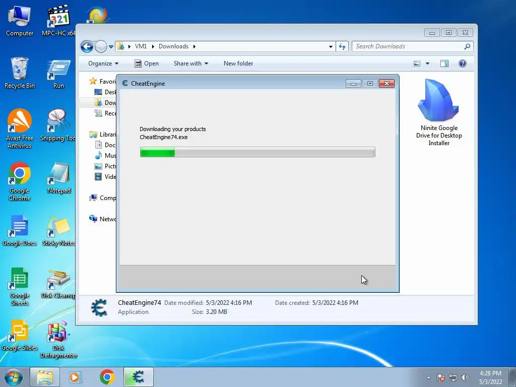Select Music library in navigation pane
Viewport: 516px width, 387px height.
(105, 155)
